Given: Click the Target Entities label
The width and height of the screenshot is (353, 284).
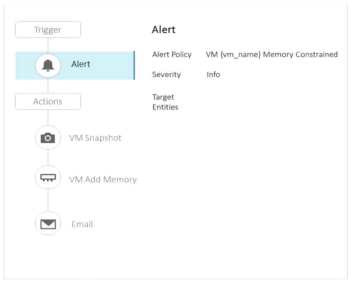Looking at the screenshot, I should [165, 102].
